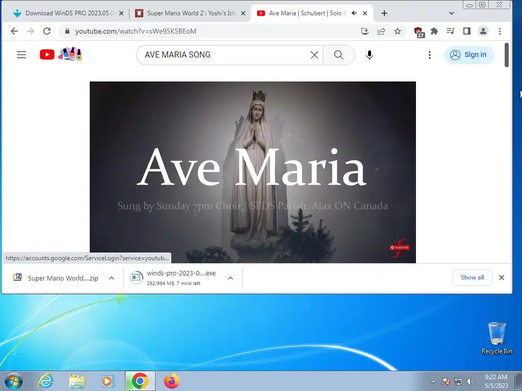
Task: Sign in to YouTube
Action: 469,55
